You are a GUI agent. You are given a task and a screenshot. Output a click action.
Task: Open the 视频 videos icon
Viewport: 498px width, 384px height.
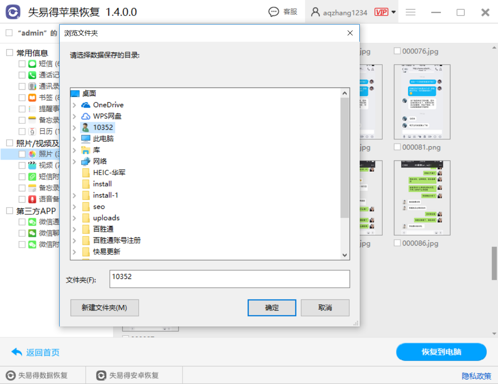point(31,165)
